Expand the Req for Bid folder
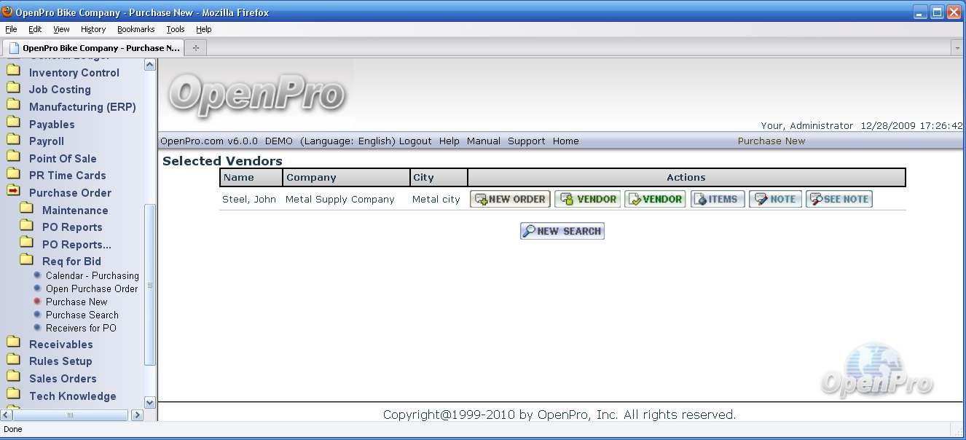Image resolution: width=966 pixels, height=440 pixels. [x=26, y=261]
